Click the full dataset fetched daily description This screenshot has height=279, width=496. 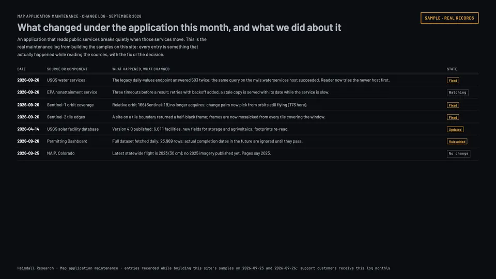207,141
